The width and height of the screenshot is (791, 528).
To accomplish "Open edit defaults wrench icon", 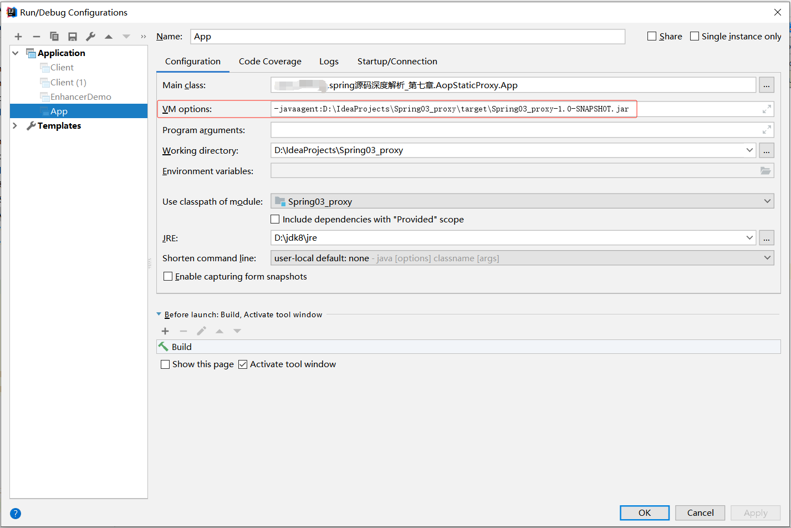I will point(90,37).
